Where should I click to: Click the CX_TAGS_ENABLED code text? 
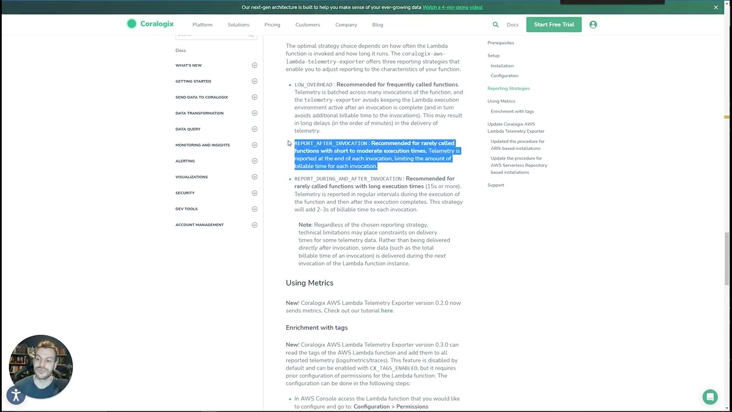coord(393,369)
